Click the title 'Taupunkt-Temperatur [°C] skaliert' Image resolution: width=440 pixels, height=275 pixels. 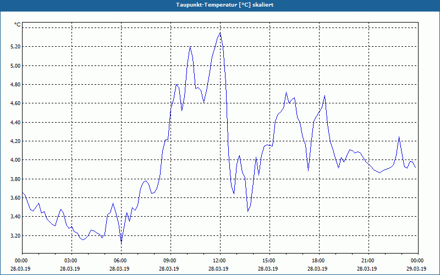pyautogui.click(x=225, y=5)
